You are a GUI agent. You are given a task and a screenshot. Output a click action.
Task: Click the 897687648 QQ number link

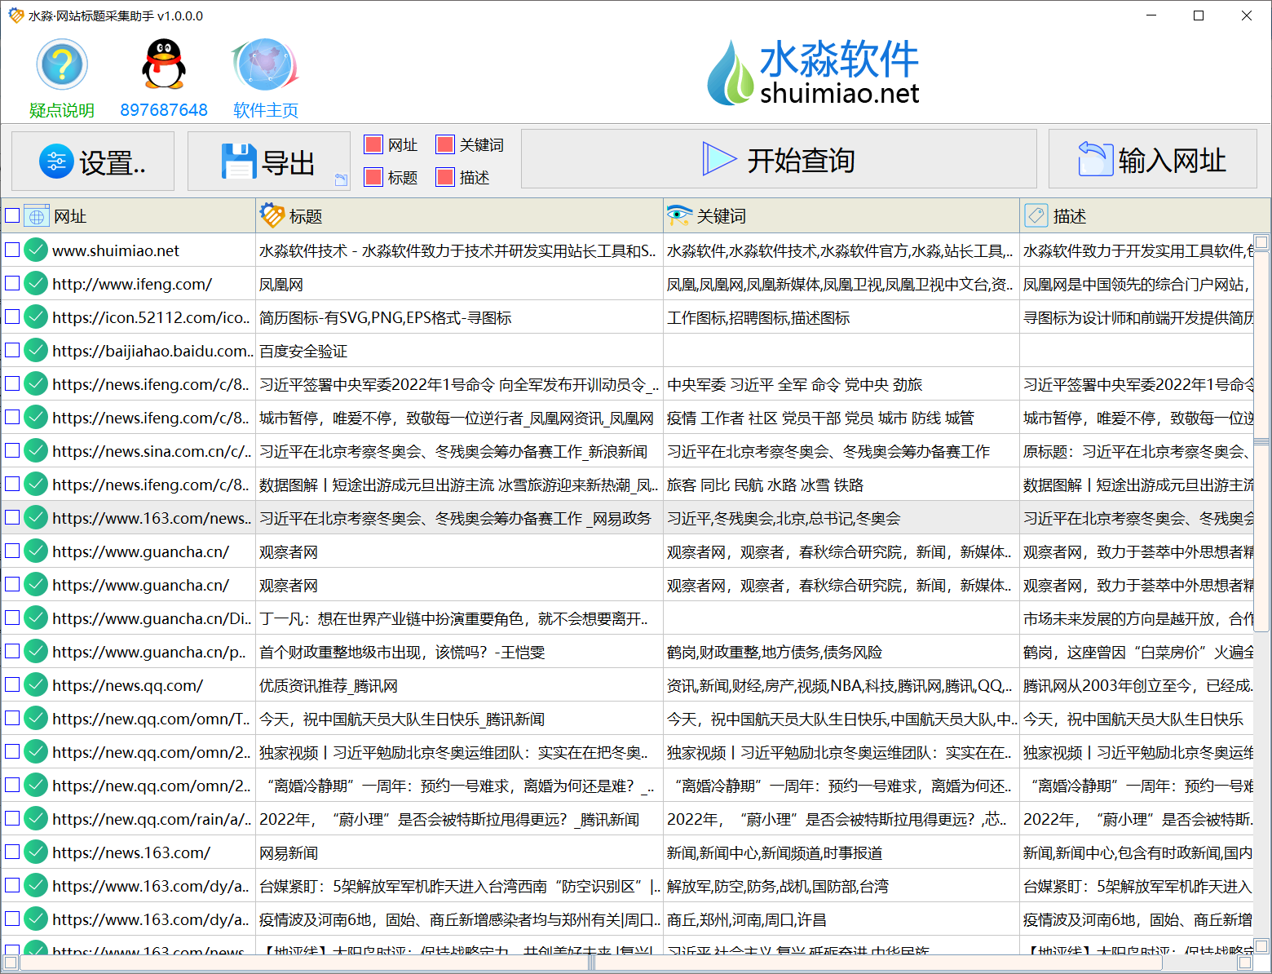(164, 109)
